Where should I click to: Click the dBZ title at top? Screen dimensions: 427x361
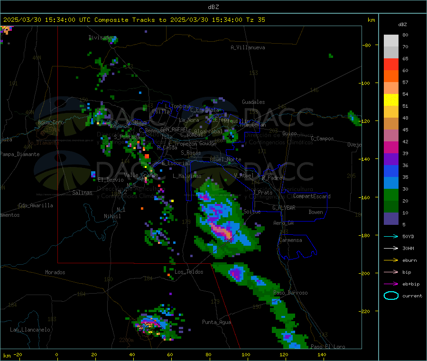213,7
